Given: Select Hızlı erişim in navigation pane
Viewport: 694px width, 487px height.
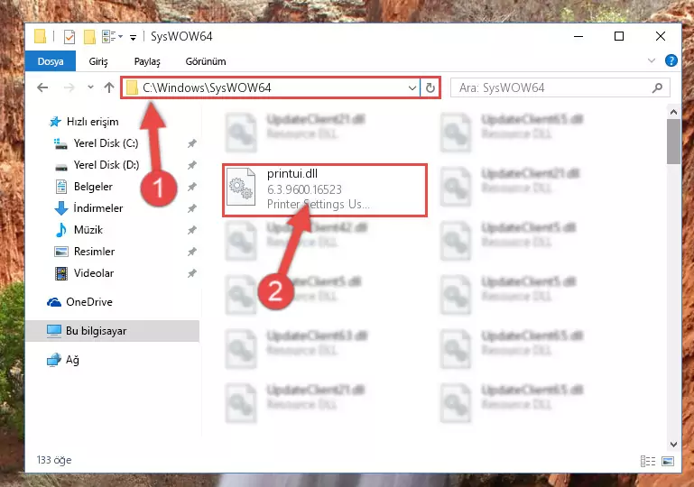Looking at the screenshot, I should [93, 122].
